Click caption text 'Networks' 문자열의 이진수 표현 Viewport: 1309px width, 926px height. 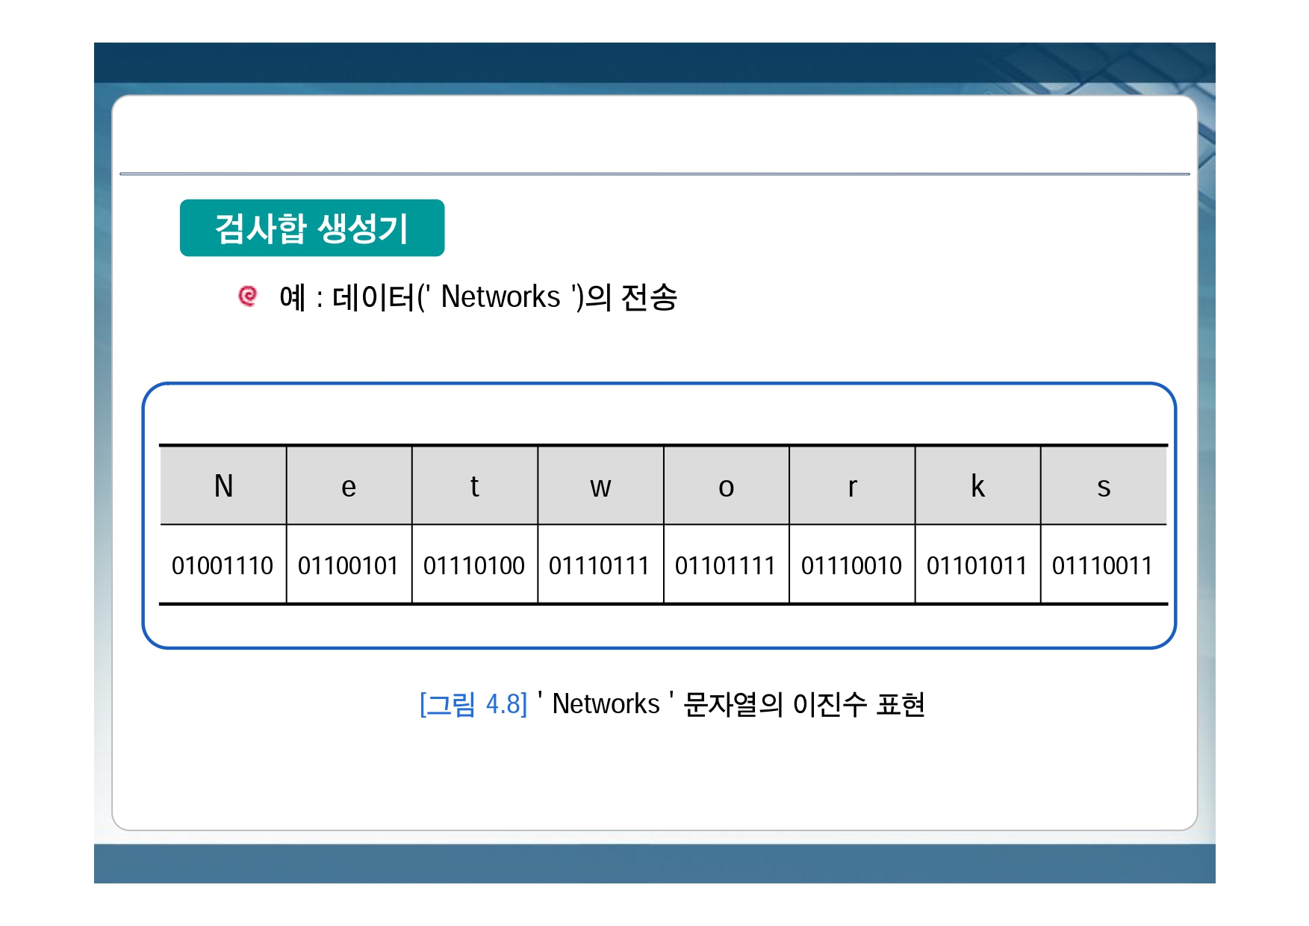pos(731,704)
